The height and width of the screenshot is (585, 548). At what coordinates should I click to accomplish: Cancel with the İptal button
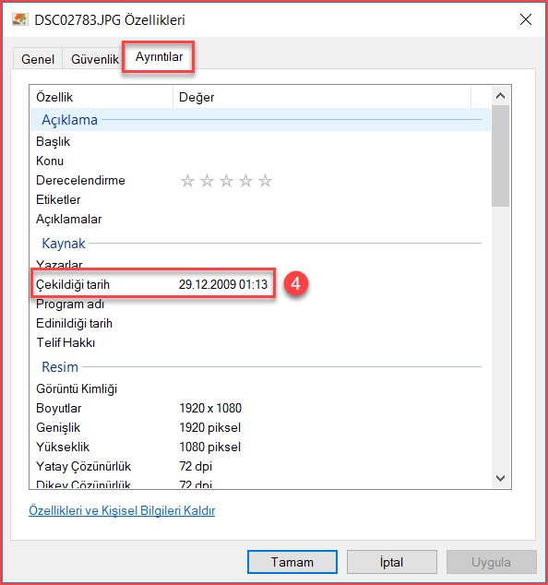point(392,562)
